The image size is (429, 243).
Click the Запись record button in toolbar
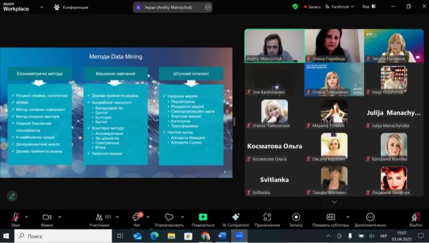tap(296, 217)
